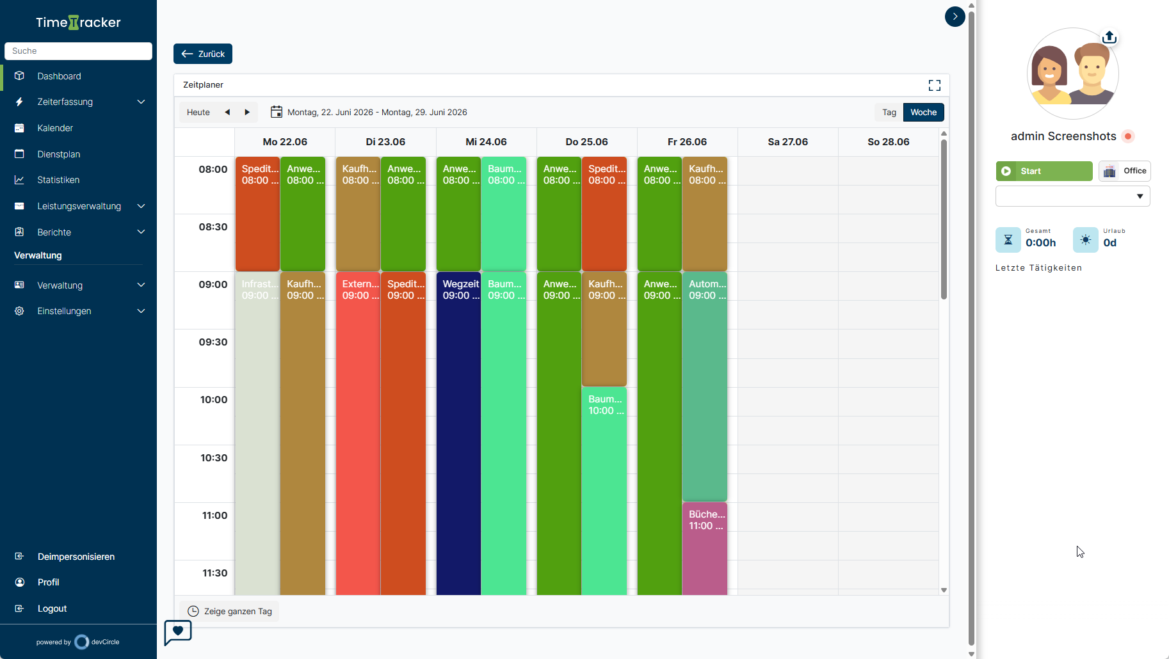Show the whole day with Zeige ganzen Tag
1169x659 pixels.
coord(229,611)
